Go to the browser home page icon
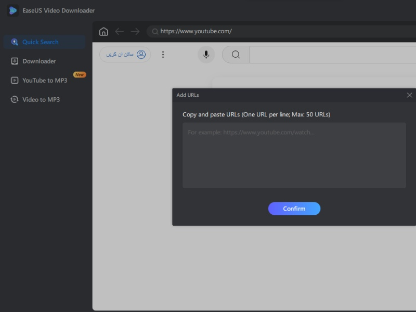This screenshot has height=312, width=416. (103, 31)
